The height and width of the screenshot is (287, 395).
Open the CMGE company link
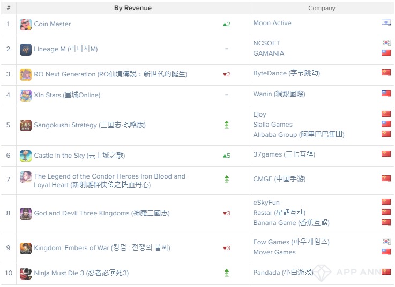279,179
